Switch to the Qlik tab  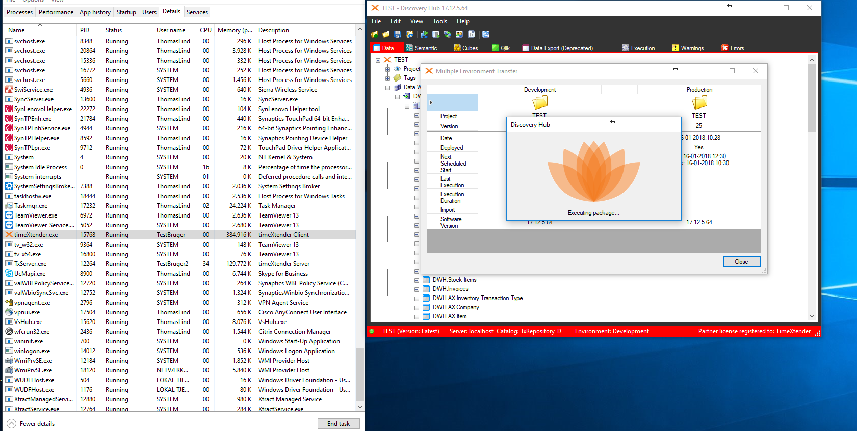point(501,48)
